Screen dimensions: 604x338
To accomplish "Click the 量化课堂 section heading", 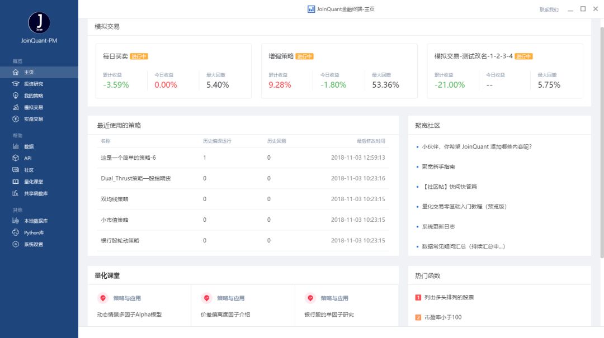I will 107,275.
